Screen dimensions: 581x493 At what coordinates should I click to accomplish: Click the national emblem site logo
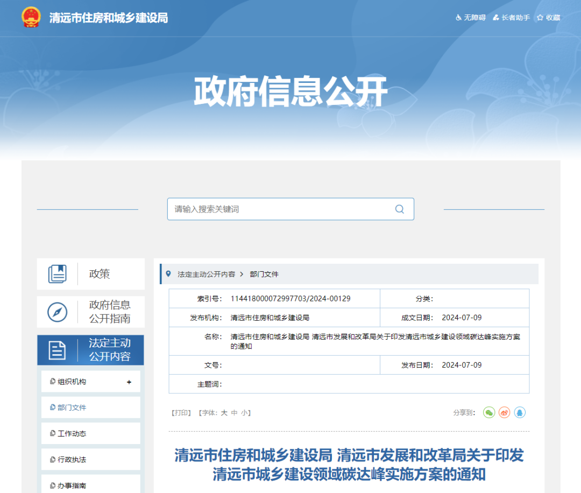pyautogui.click(x=31, y=17)
